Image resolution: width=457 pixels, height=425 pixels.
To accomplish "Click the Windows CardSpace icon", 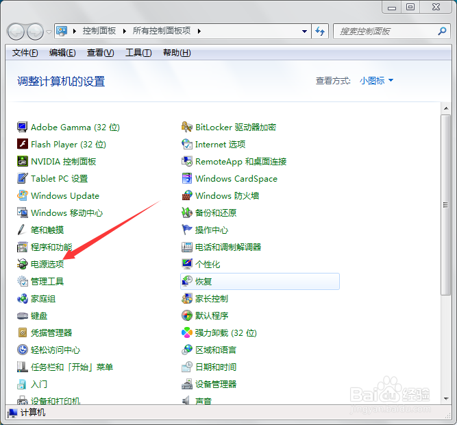I will [x=187, y=178].
